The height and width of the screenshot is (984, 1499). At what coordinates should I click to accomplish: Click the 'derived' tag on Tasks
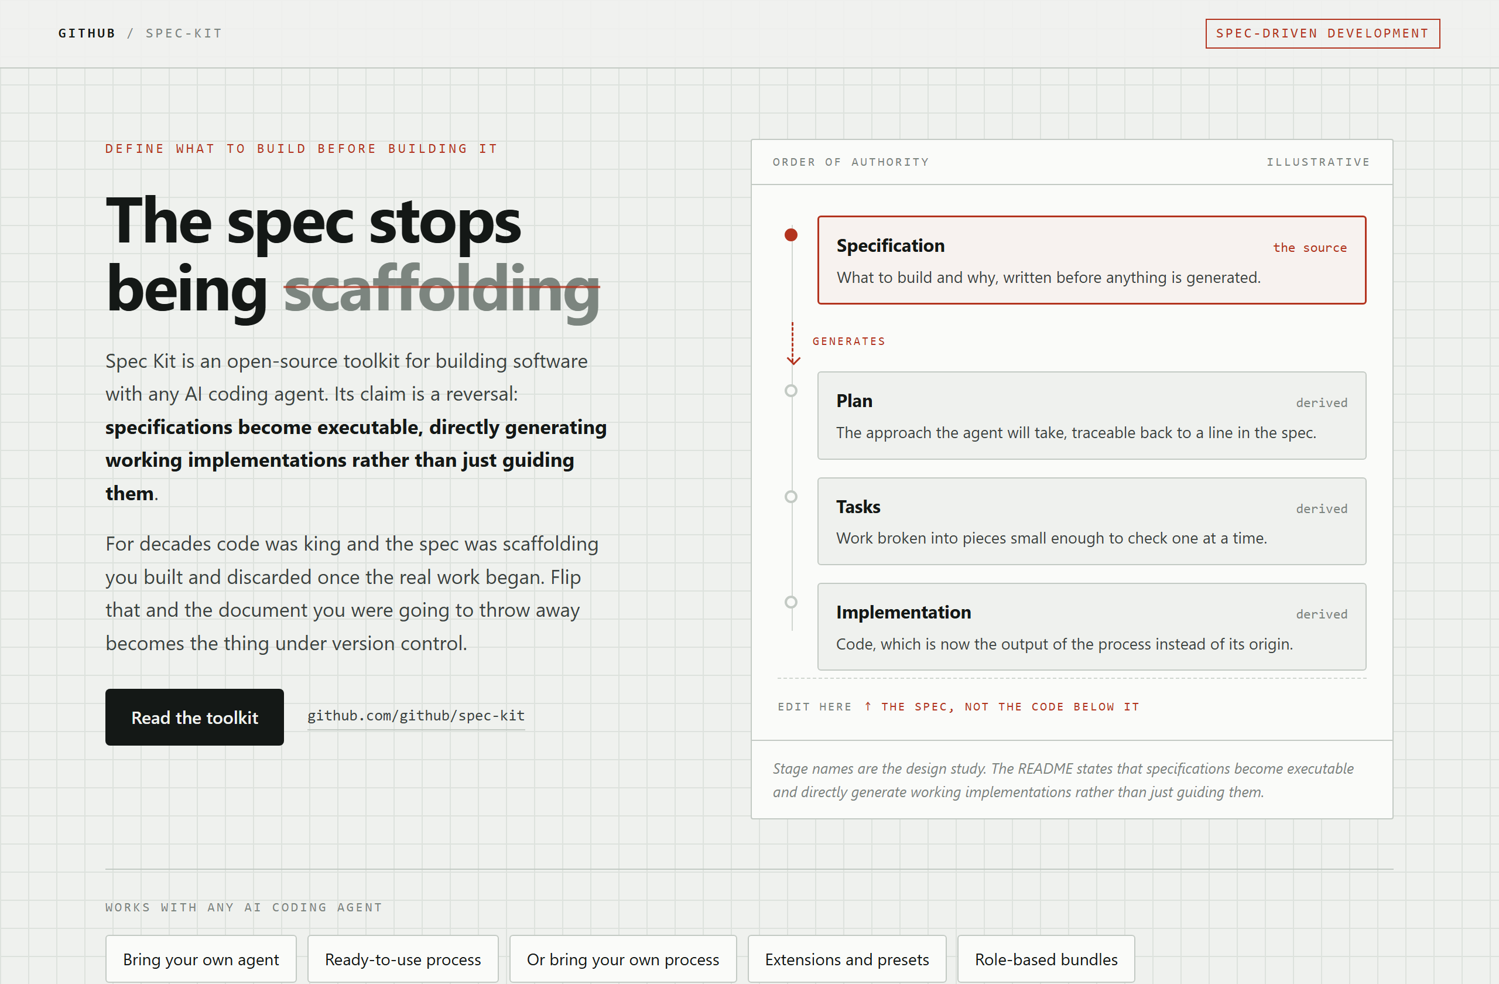1322,508
